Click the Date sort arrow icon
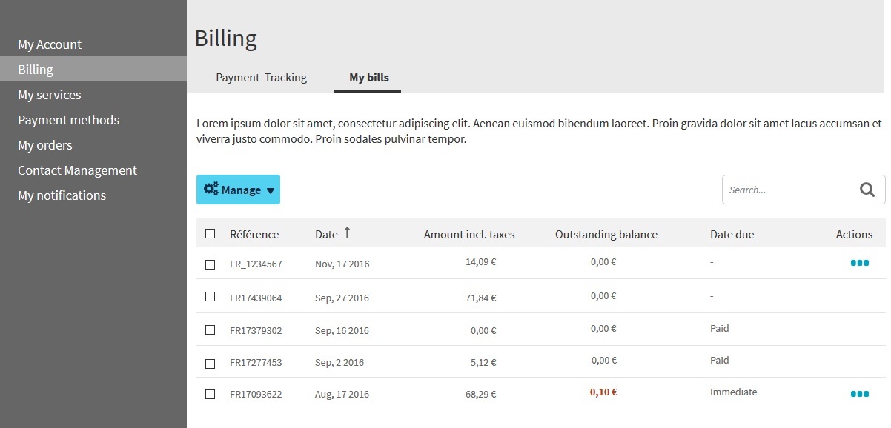This screenshot has height=428, width=891. point(347,233)
